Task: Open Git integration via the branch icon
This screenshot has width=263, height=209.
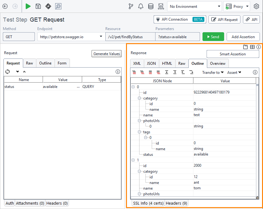Action: (x=131, y=6)
